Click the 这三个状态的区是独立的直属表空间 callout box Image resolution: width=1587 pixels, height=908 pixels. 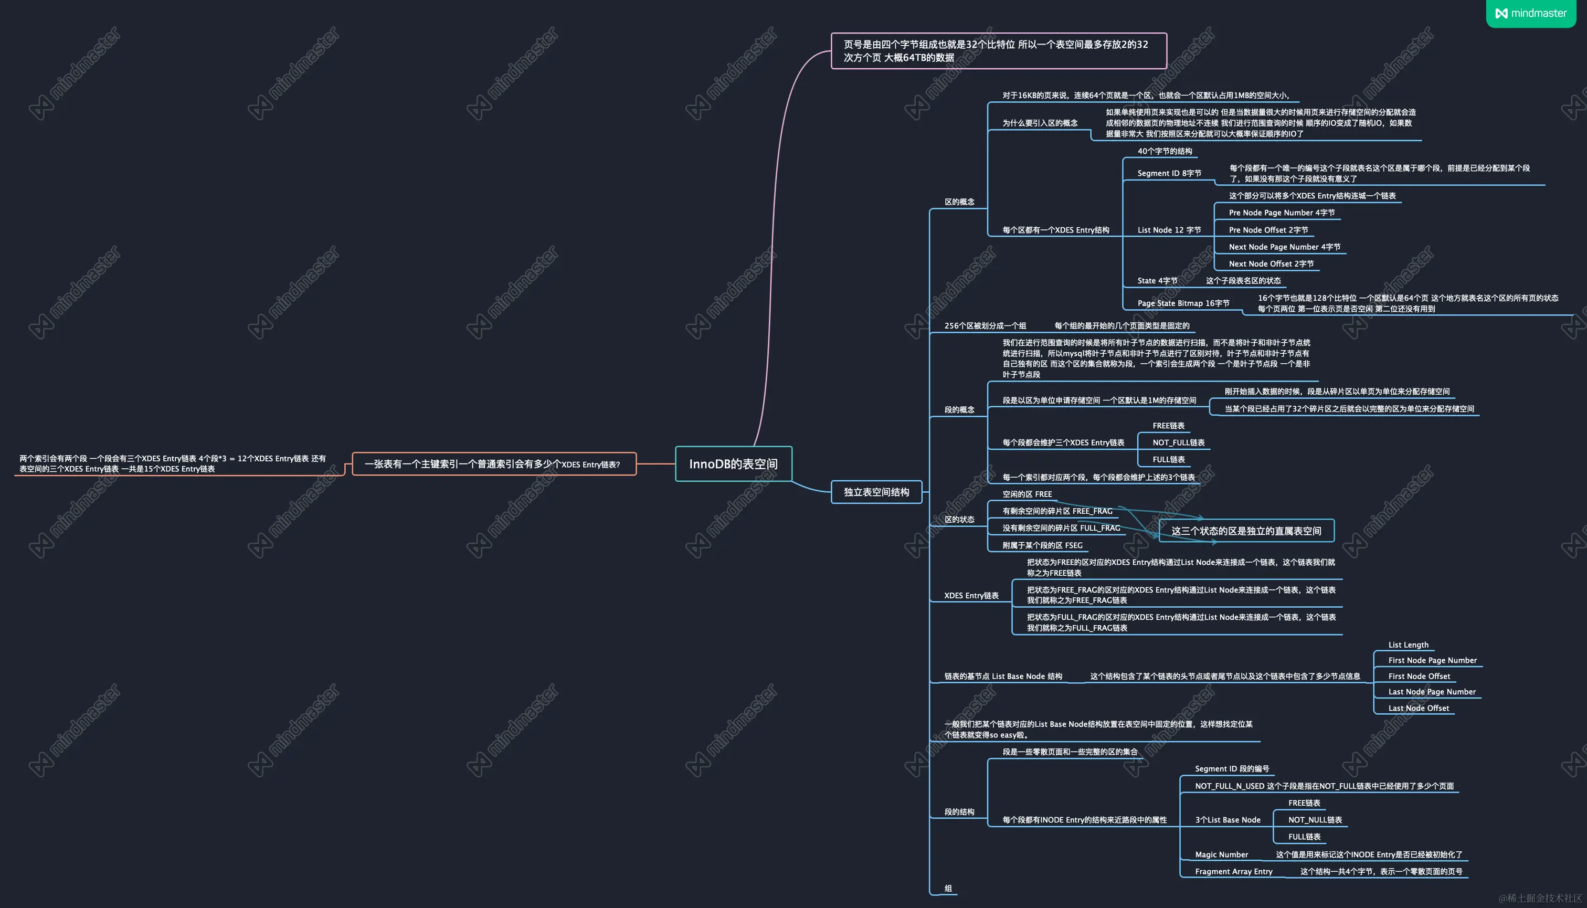point(1246,531)
